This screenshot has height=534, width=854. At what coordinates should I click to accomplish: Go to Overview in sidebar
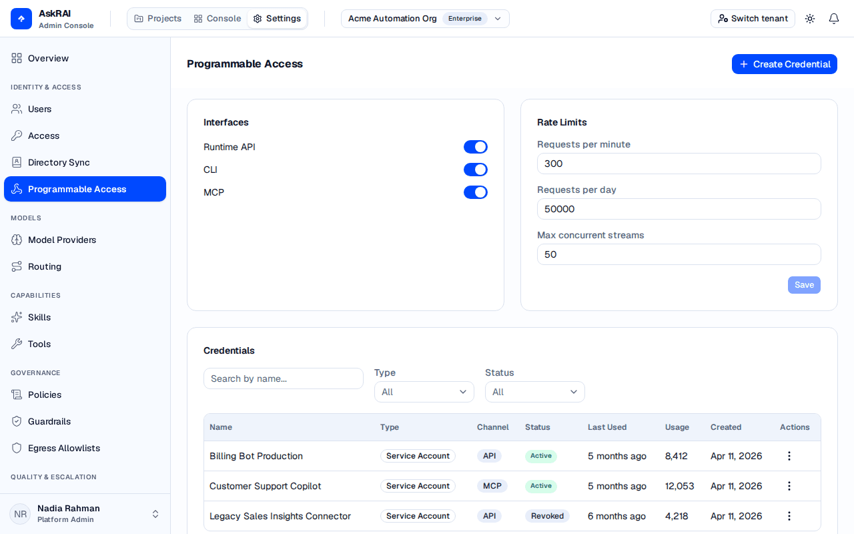click(85, 58)
